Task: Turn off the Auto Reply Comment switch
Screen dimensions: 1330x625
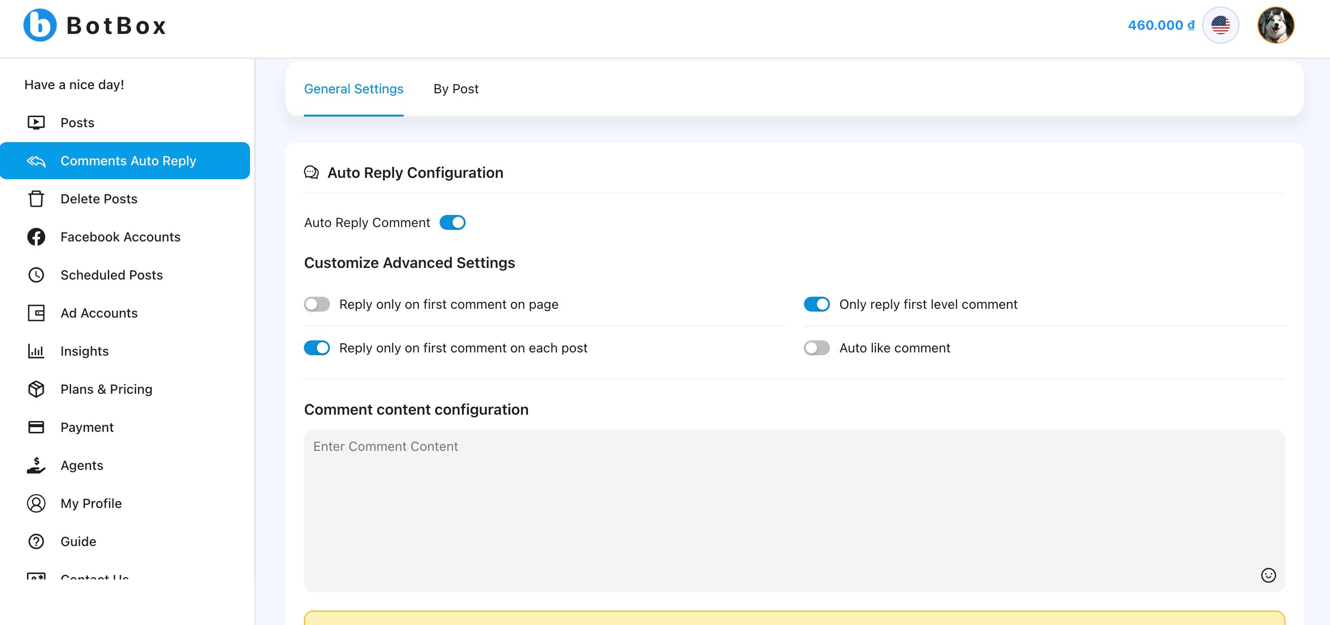Action: click(452, 222)
